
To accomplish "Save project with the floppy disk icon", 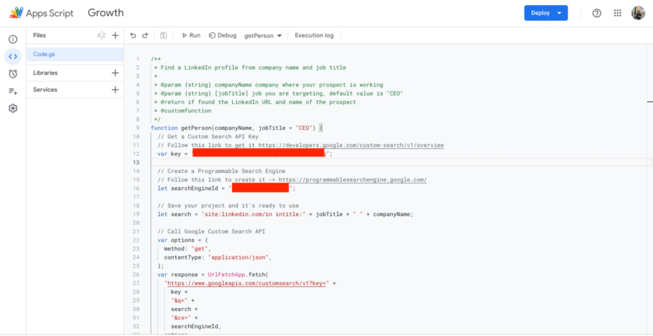I will [164, 36].
